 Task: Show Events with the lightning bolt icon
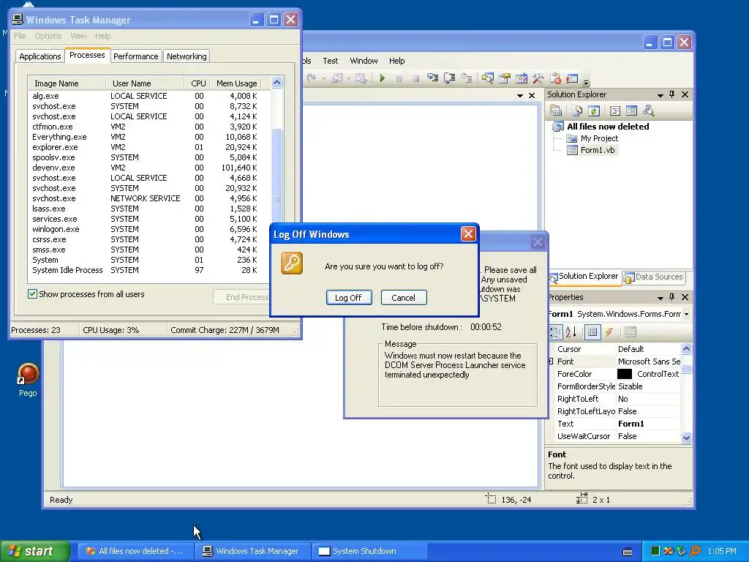(609, 331)
